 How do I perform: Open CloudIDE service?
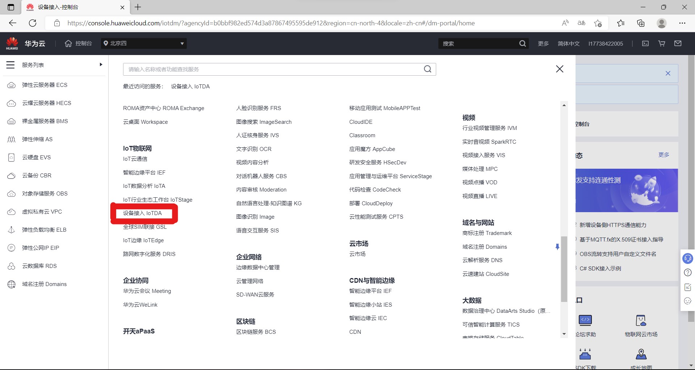[361, 122]
